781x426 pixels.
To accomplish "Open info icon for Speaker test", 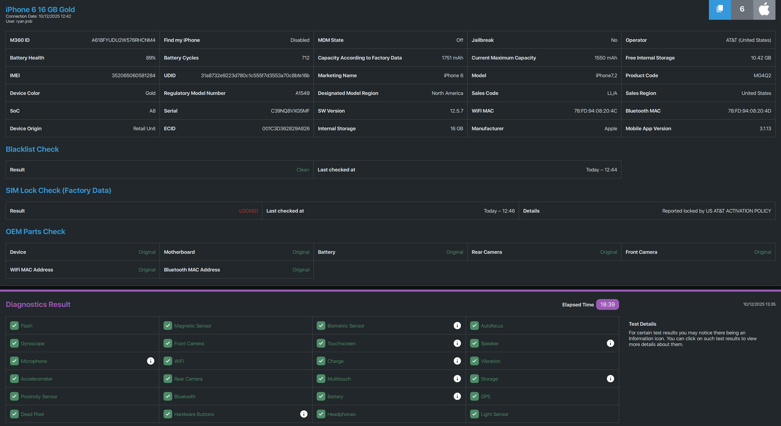I will (610, 343).
